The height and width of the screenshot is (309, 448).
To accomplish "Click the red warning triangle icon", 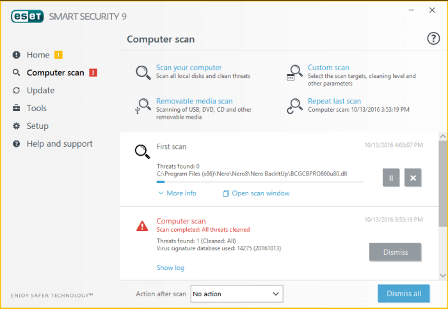I will (142, 226).
